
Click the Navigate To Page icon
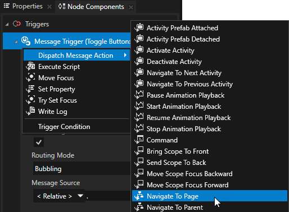(139, 196)
